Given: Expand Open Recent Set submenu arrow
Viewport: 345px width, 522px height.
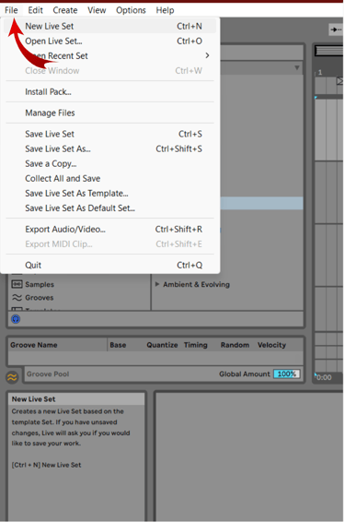Looking at the screenshot, I should (207, 55).
